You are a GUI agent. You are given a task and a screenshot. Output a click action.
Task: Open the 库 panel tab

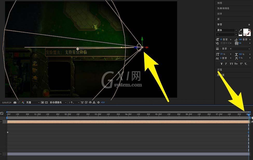pos(218,19)
